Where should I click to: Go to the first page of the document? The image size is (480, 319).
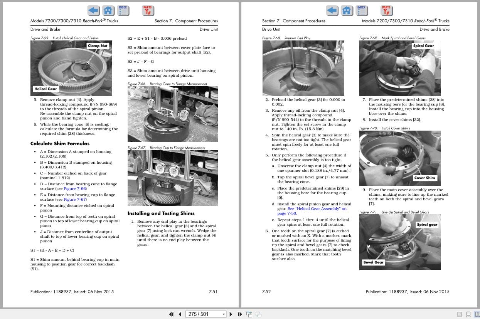click(171, 314)
